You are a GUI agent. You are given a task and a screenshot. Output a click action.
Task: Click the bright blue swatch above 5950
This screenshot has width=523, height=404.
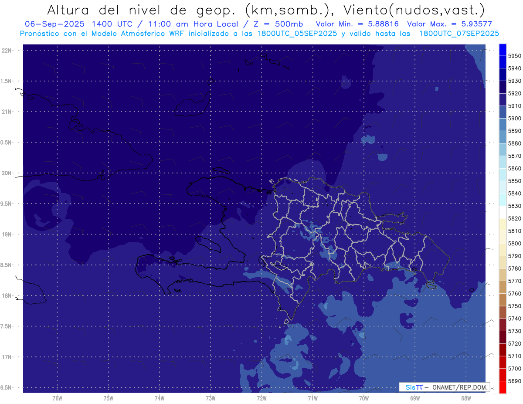pyautogui.click(x=502, y=49)
